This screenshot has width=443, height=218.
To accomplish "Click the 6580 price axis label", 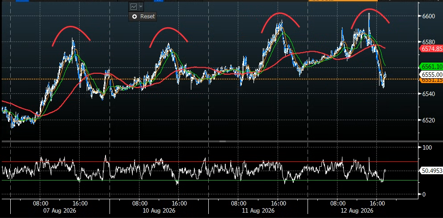I will click(x=428, y=42).
